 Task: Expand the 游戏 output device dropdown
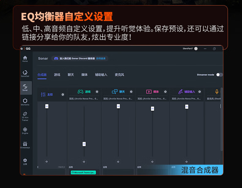click(x=84, y=99)
